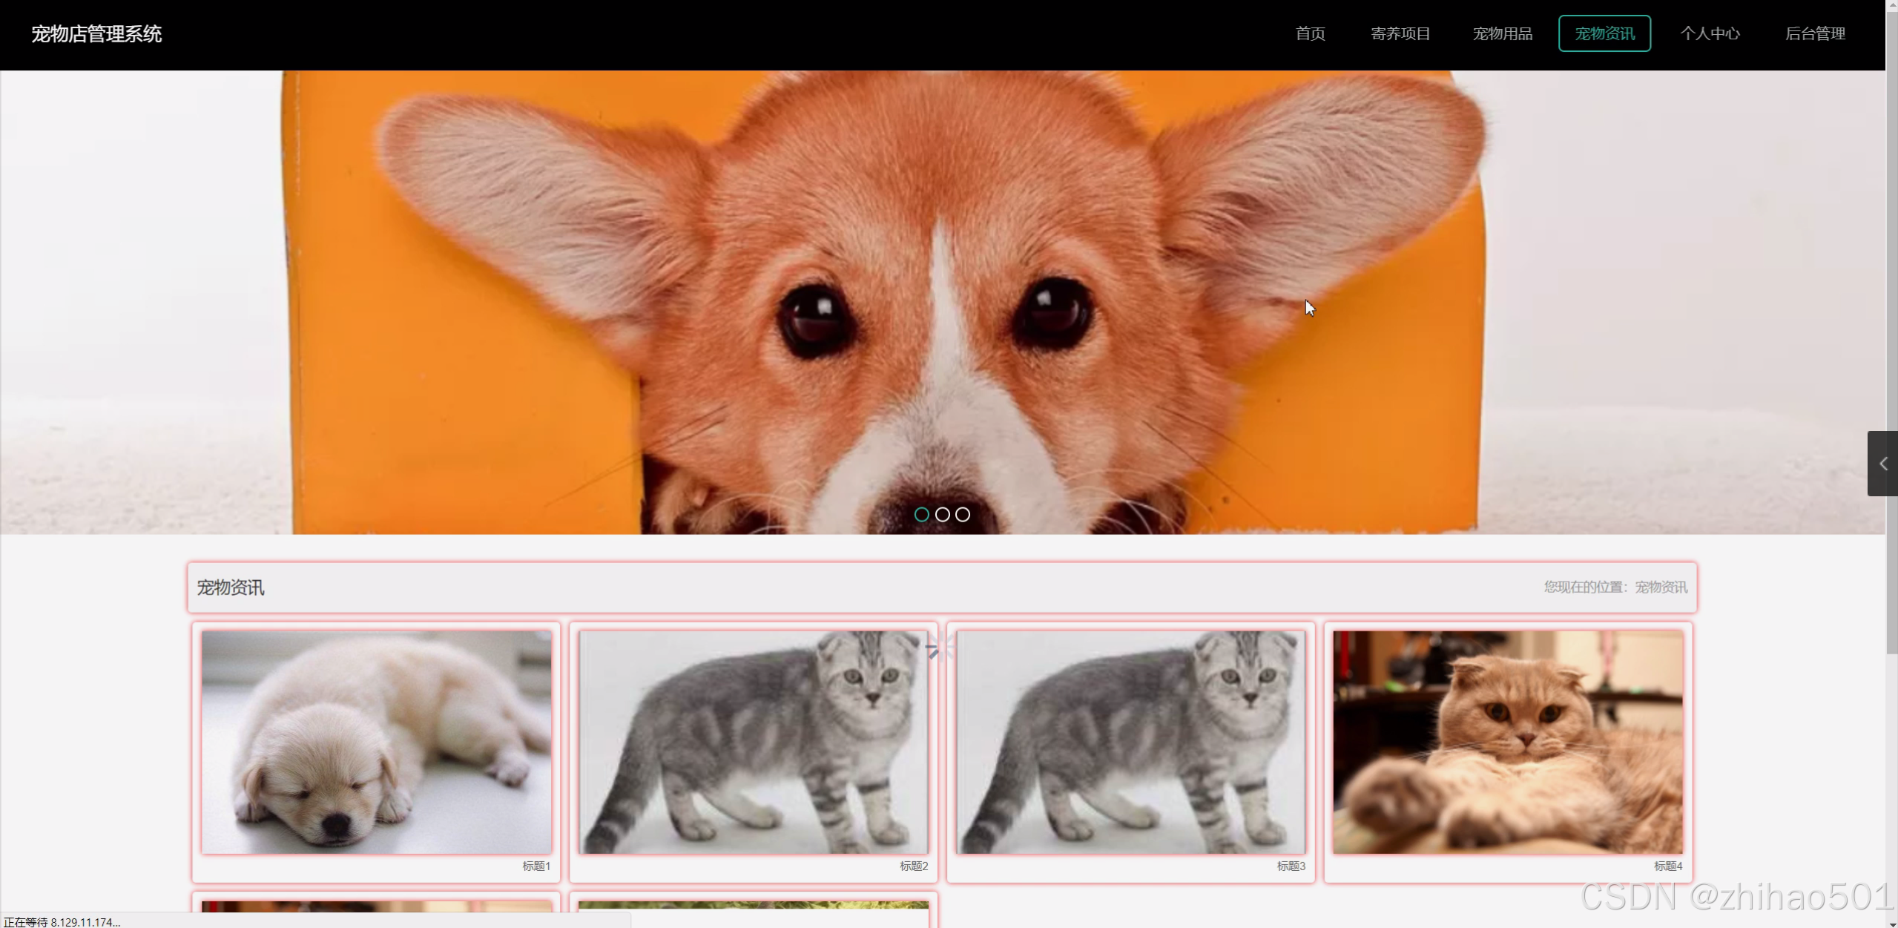
Task: Select the highlighted 宠物资讯 tab
Action: tap(1604, 33)
